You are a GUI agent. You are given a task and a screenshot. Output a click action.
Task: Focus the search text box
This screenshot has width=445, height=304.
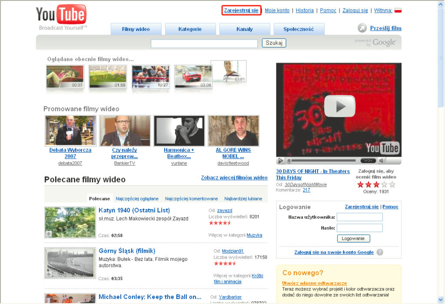[204, 43]
